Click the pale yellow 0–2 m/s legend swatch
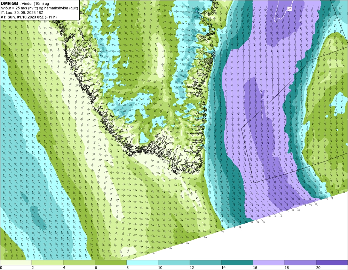Viewport: 348px width, 270px height. pyautogui.click(x=16, y=263)
